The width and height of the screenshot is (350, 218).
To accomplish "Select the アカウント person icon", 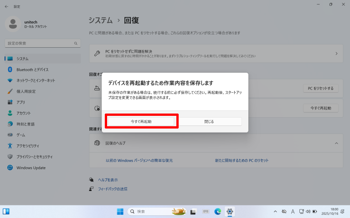I will (10, 113).
